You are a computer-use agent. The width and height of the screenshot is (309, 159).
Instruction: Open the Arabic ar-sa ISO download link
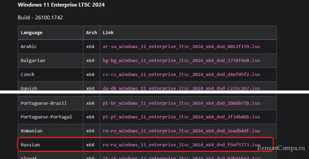coord(181,47)
